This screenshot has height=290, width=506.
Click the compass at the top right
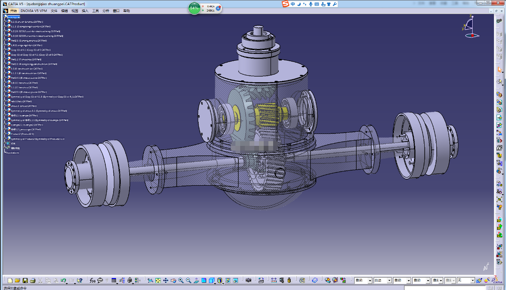point(471,27)
